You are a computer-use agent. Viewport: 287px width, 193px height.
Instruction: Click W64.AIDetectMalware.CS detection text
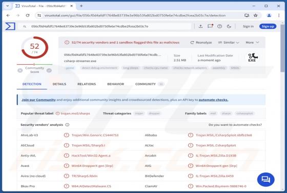click(91, 186)
